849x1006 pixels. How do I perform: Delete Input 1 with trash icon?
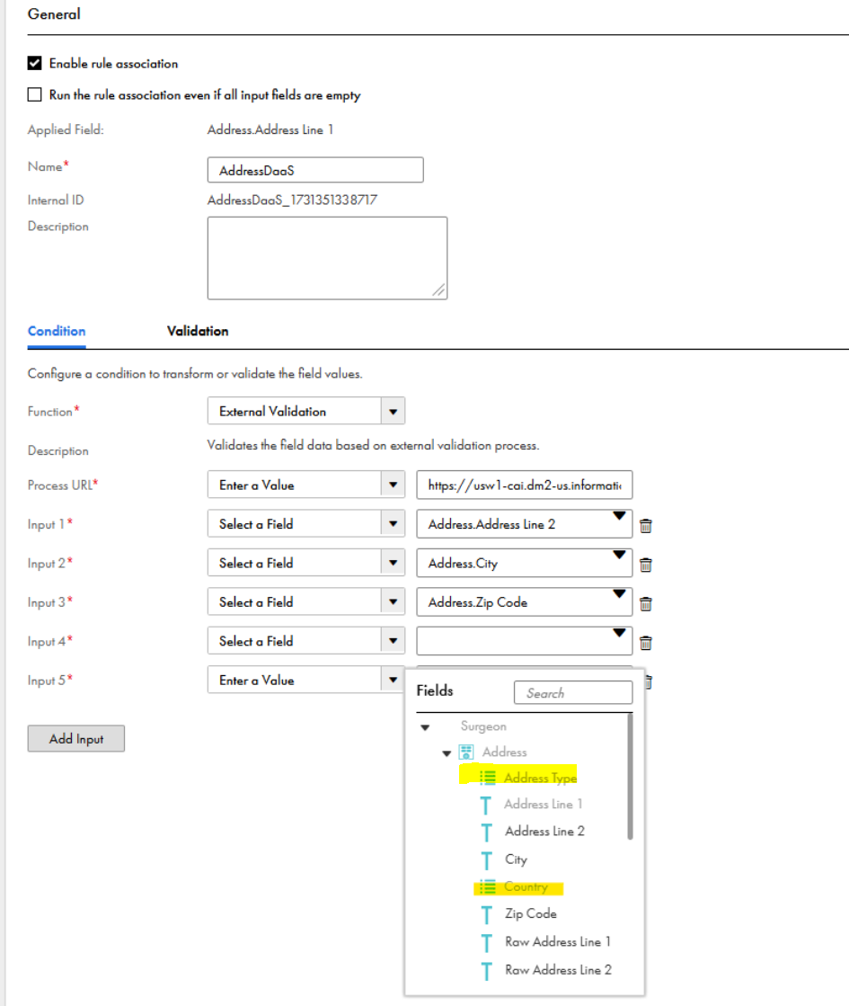646,525
